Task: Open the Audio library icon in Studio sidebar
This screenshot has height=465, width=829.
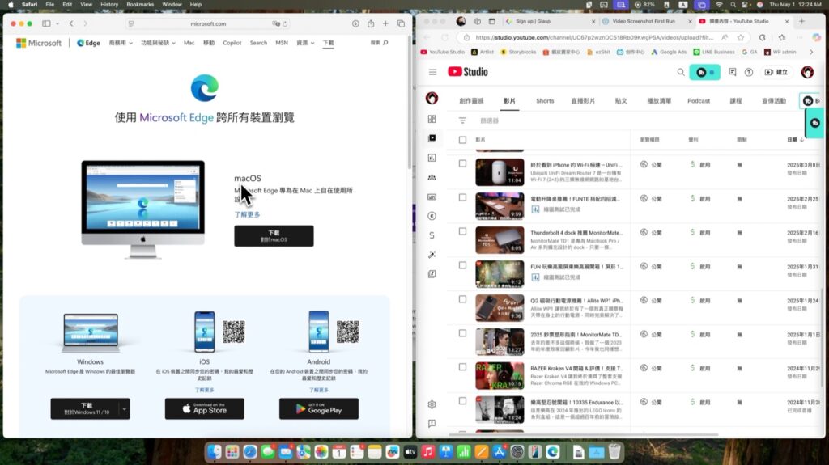Action: pyautogui.click(x=432, y=273)
